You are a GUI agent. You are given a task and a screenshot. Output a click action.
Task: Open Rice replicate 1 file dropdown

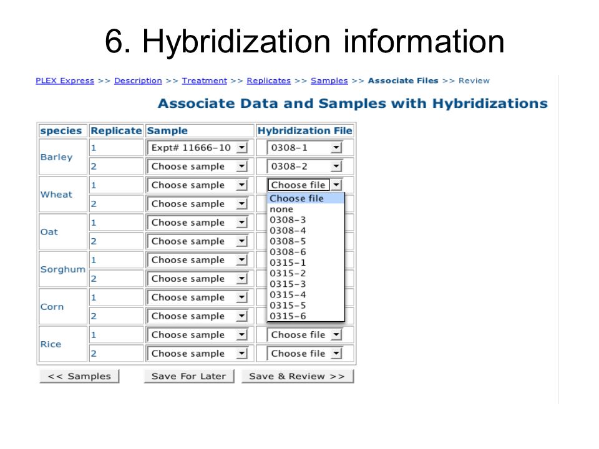coord(304,335)
